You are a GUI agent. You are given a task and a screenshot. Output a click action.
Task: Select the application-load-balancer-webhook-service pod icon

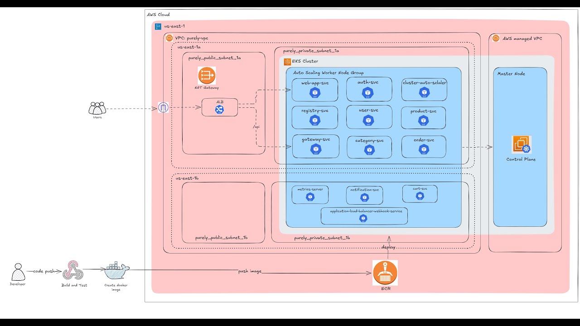[x=363, y=218]
